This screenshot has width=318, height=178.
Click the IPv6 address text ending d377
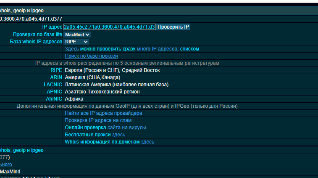31,19
